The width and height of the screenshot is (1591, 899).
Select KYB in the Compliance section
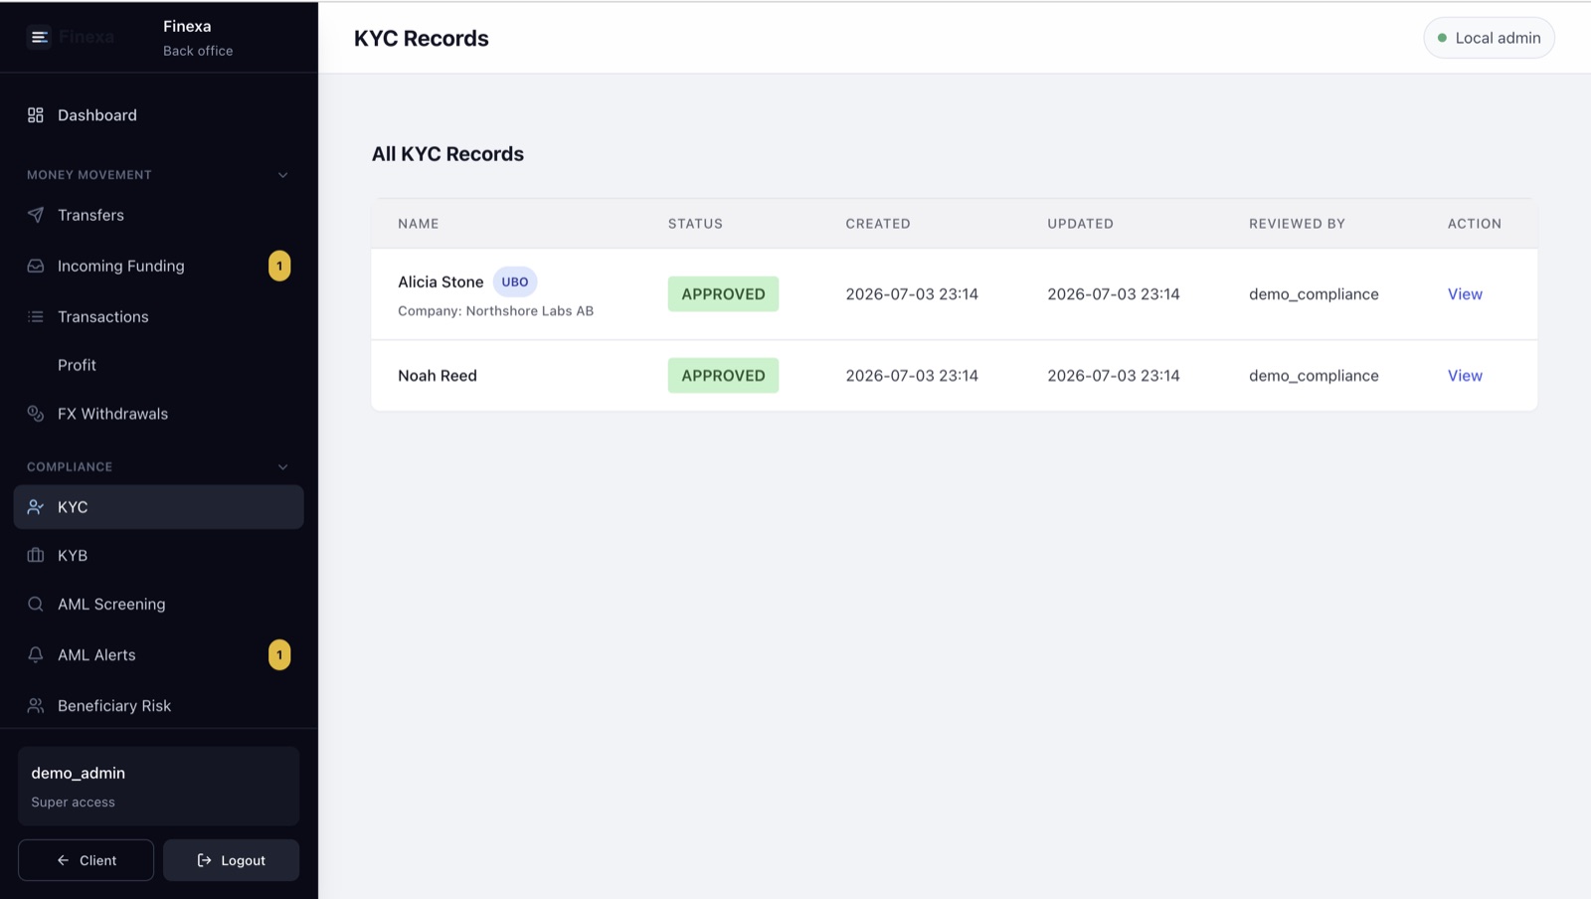(x=159, y=555)
